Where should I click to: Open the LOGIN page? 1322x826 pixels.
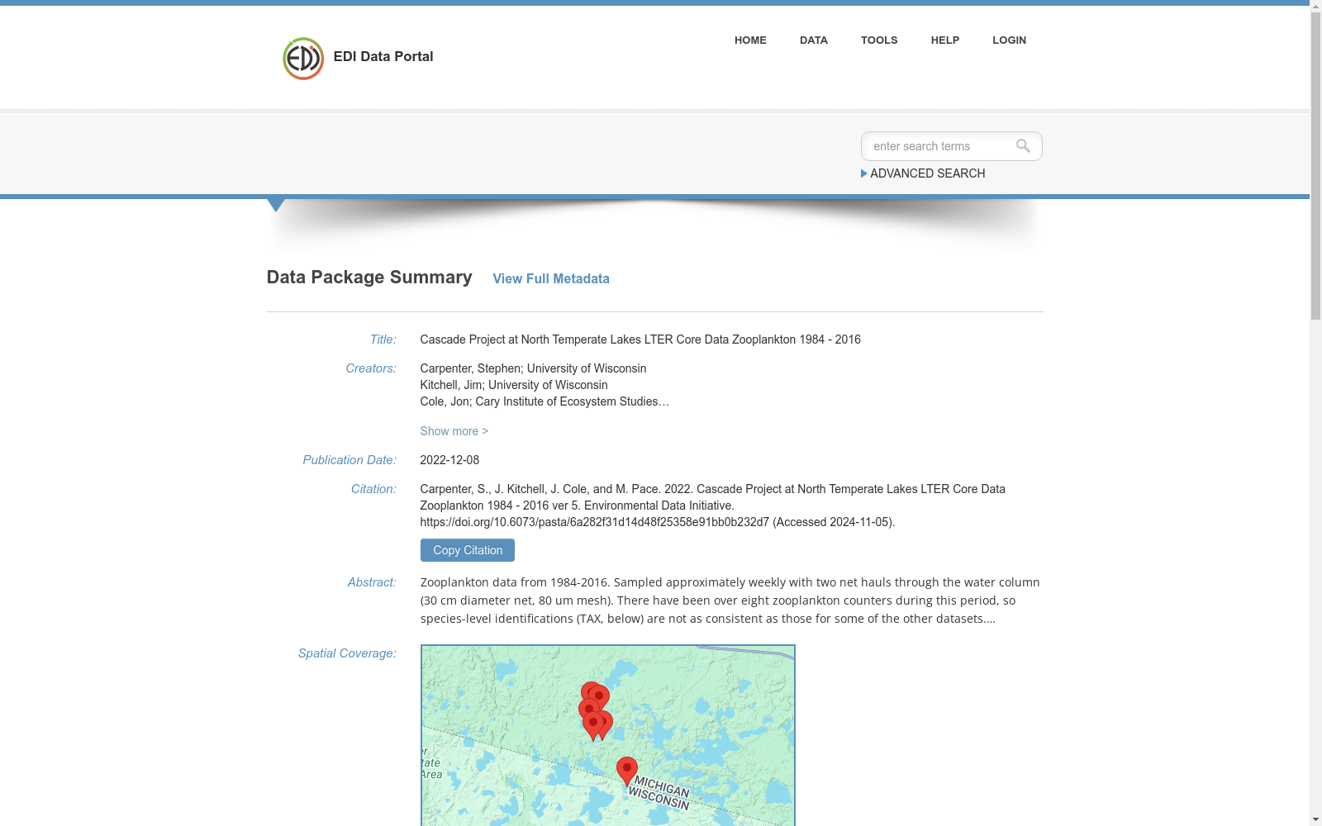[1009, 40]
